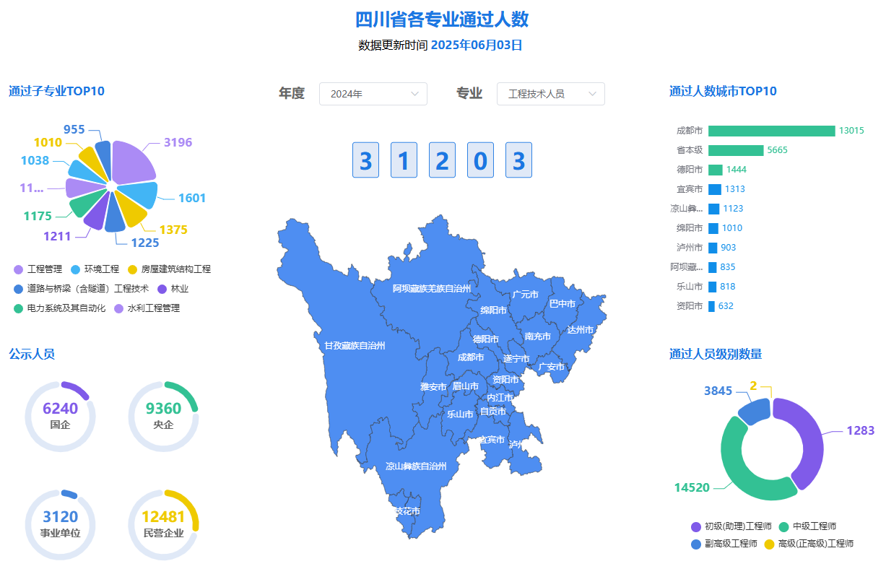Select 成都市 on the Sichuan map

[x=469, y=357]
